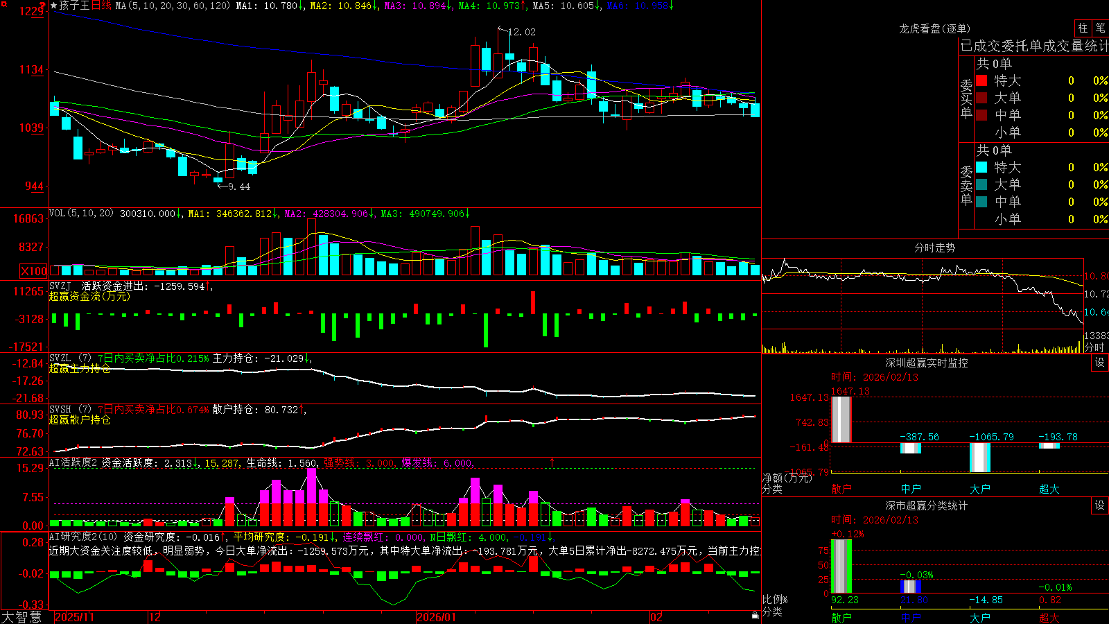Click the SVZL (7) indicator label
Image resolution: width=1109 pixels, height=624 pixels.
[x=71, y=358]
